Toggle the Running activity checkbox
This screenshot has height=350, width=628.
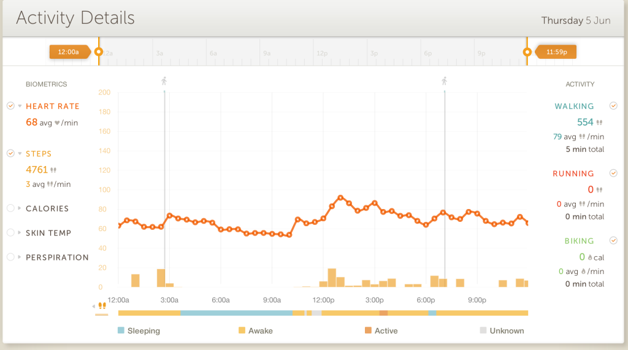coord(613,173)
